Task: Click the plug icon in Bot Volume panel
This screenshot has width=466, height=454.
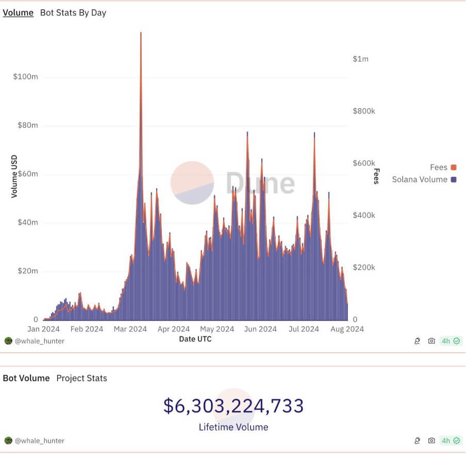Action: coord(418,441)
